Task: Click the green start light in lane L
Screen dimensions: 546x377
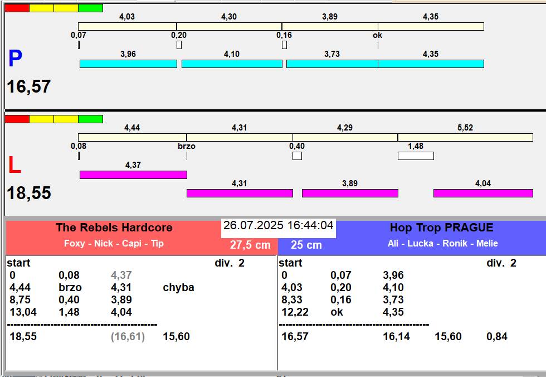Action: coord(90,119)
